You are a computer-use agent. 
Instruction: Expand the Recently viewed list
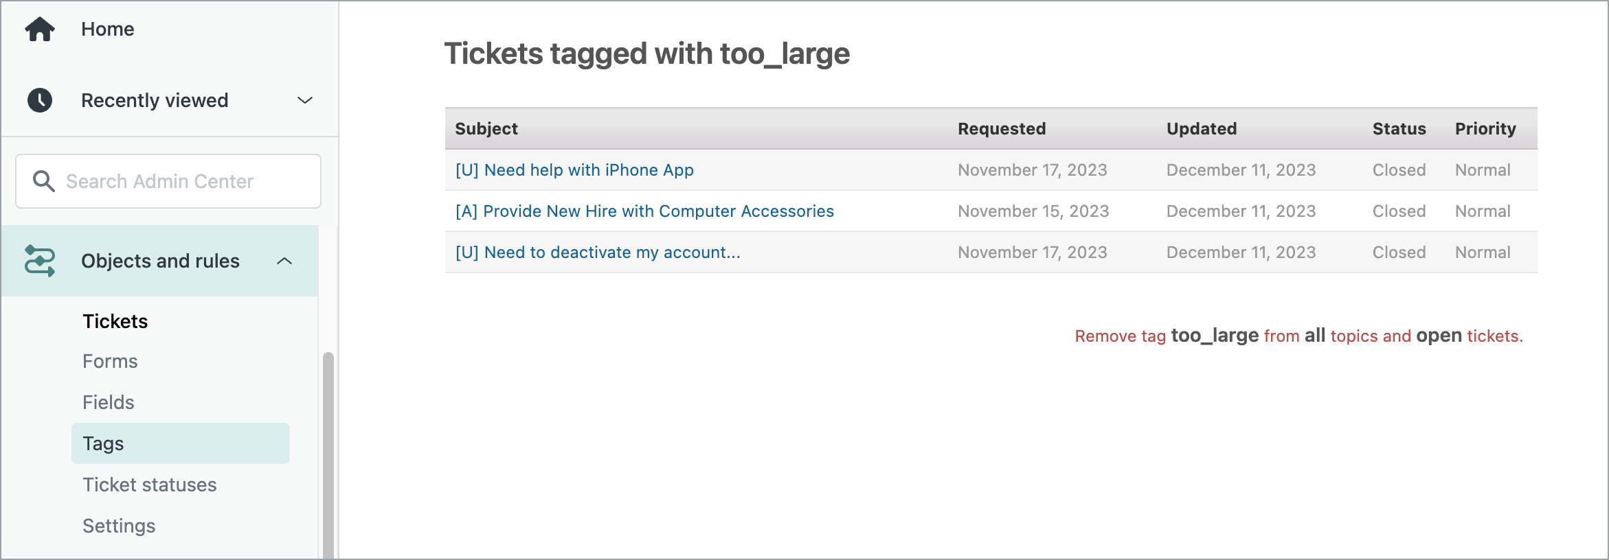[x=304, y=100]
